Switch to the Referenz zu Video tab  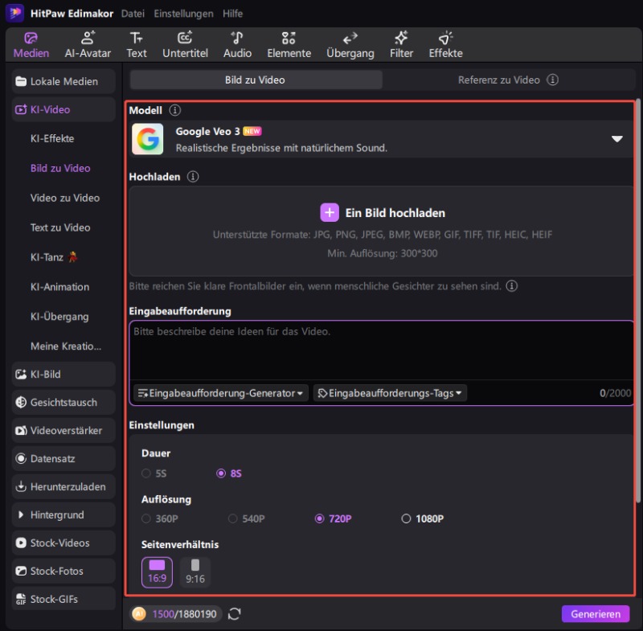tap(508, 80)
